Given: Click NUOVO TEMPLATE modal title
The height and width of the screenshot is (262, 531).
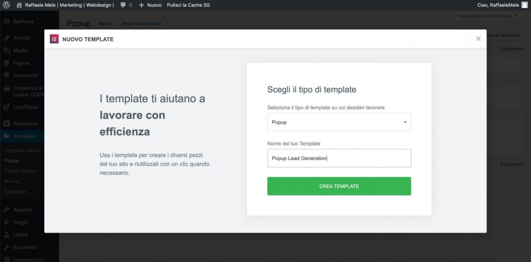Looking at the screenshot, I should (x=88, y=39).
